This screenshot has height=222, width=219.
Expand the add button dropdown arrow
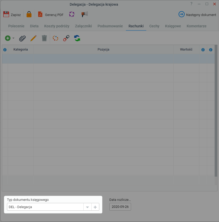coord(13,38)
